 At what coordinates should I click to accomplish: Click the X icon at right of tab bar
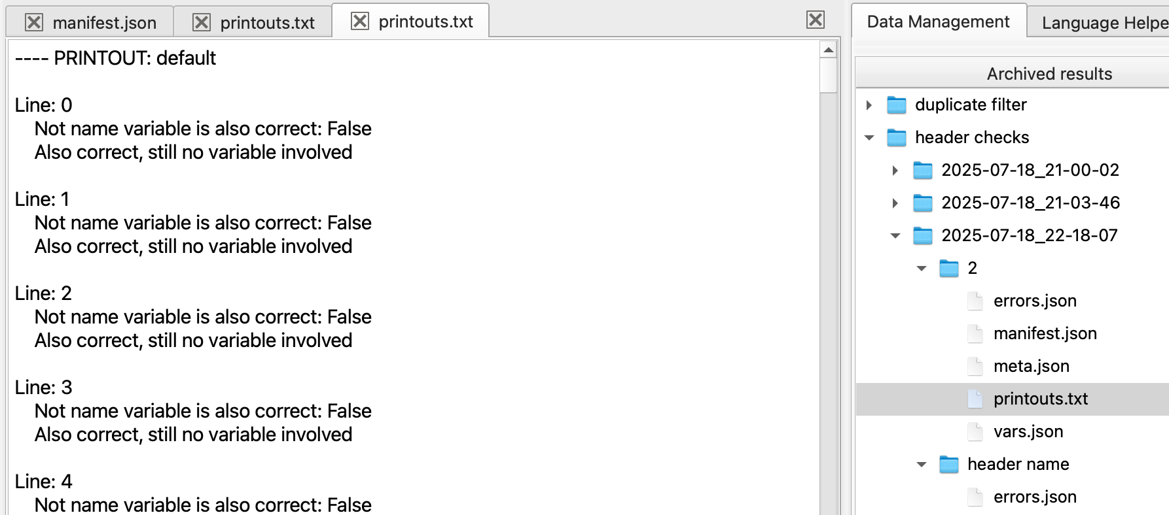(x=816, y=20)
